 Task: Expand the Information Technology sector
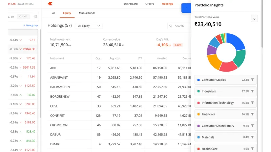click(x=225, y=103)
